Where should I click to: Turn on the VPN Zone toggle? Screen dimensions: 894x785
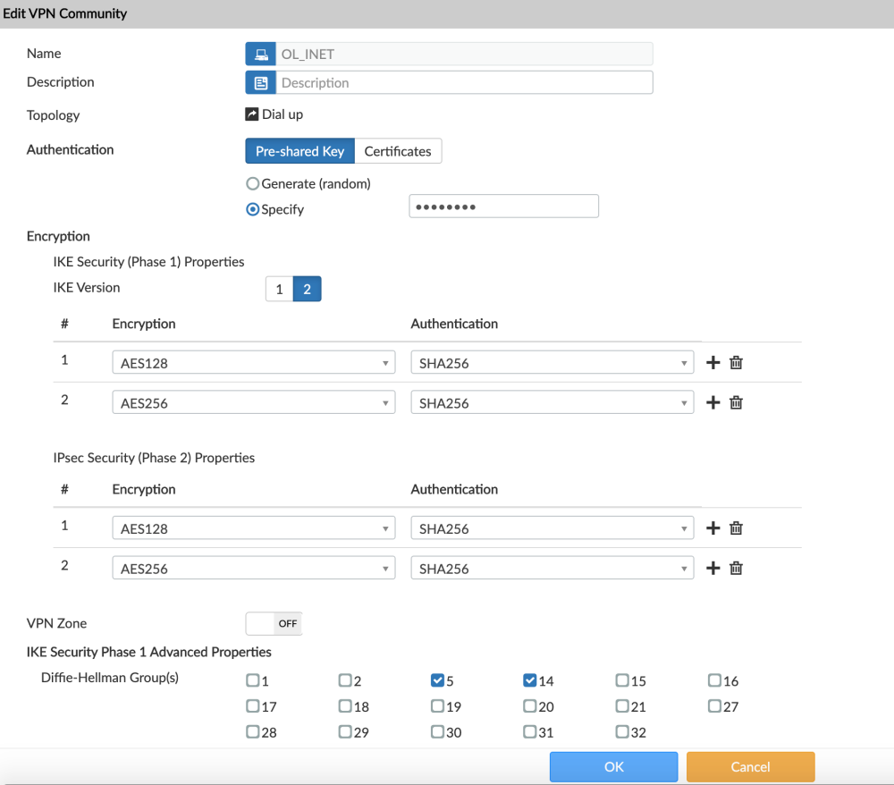273,623
